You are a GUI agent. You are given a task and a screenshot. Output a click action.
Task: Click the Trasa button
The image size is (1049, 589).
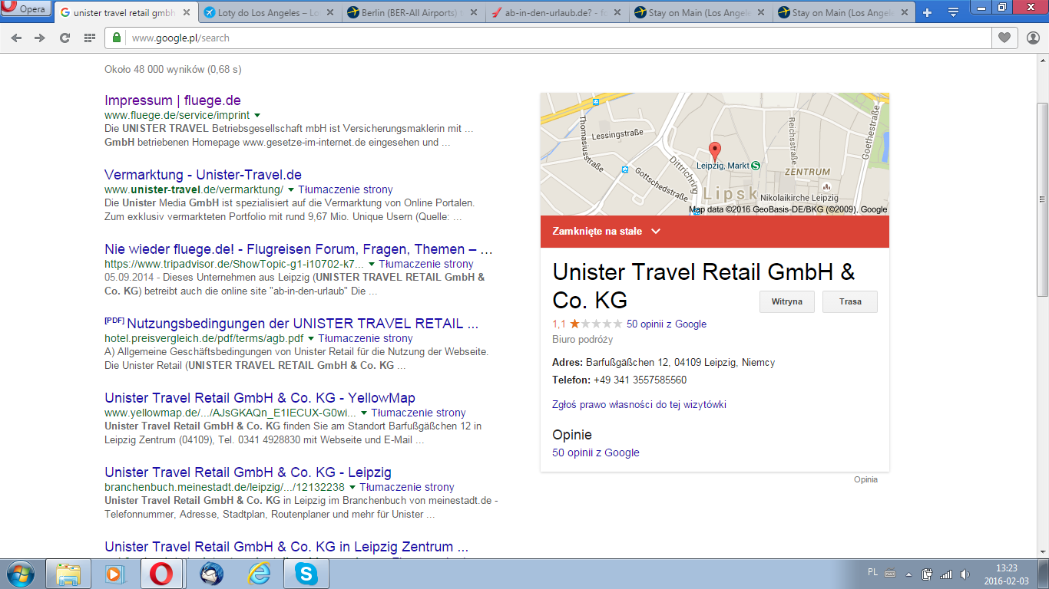tap(850, 301)
